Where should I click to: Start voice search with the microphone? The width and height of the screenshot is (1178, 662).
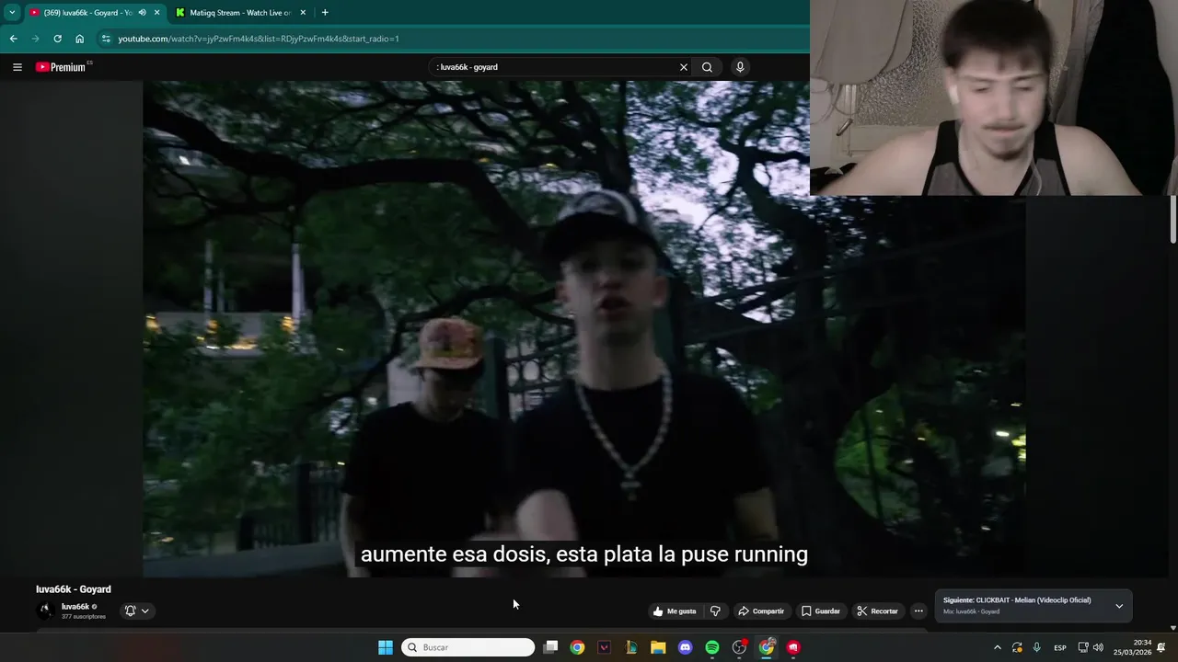(739, 67)
